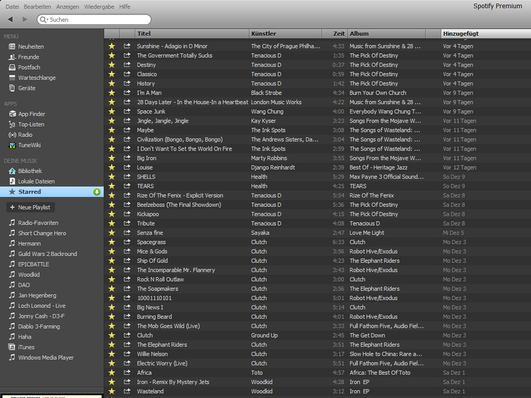Focus the Suchen search field
The height and width of the screenshot is (398, 531).
(94, 20)
